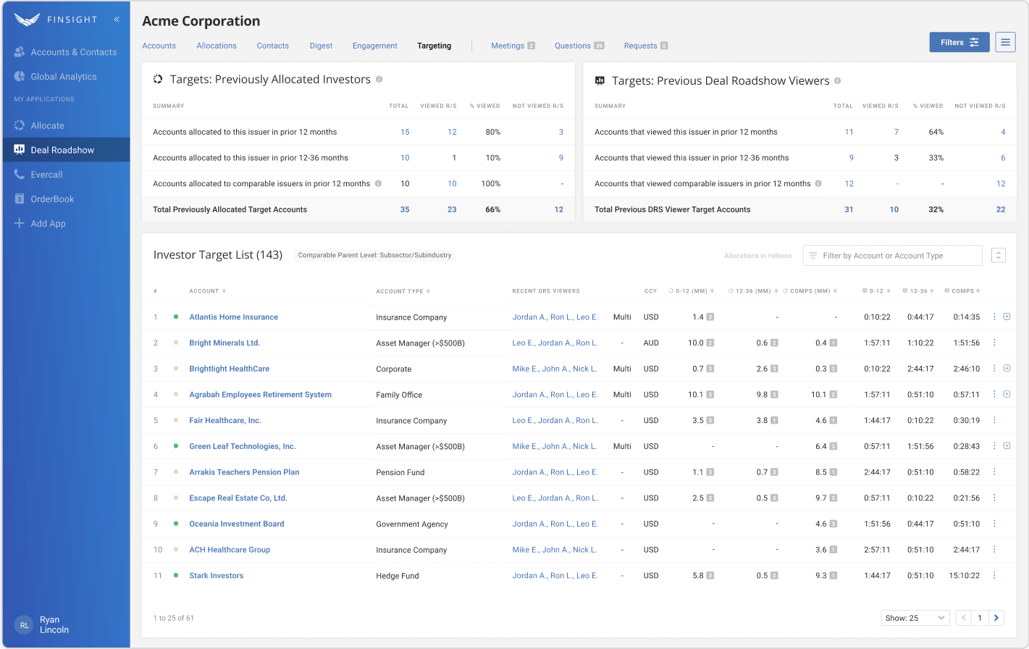Open three-dot menu for Oceania Investment Board row
Screen dimensions: 1029x649
[994, 523]
